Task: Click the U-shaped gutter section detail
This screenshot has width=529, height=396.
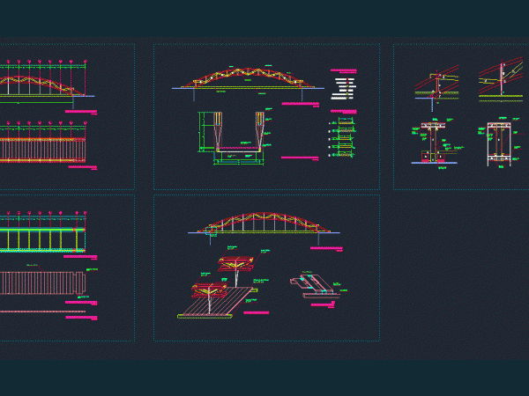Action: tap(235, 137)
